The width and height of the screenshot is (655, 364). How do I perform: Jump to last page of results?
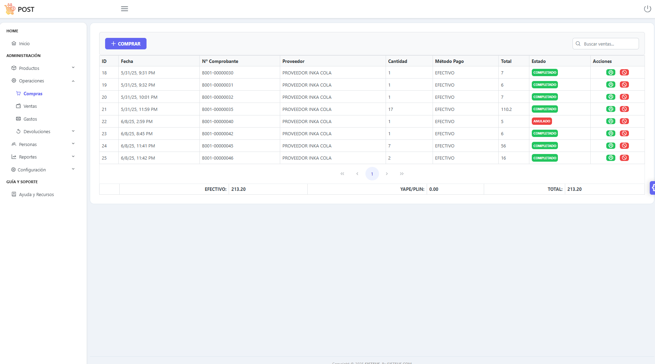[x=402, y=174]
